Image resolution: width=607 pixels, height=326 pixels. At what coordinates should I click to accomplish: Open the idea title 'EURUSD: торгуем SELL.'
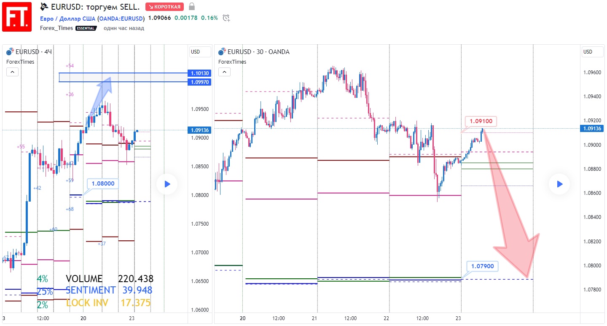click(95, 6)
